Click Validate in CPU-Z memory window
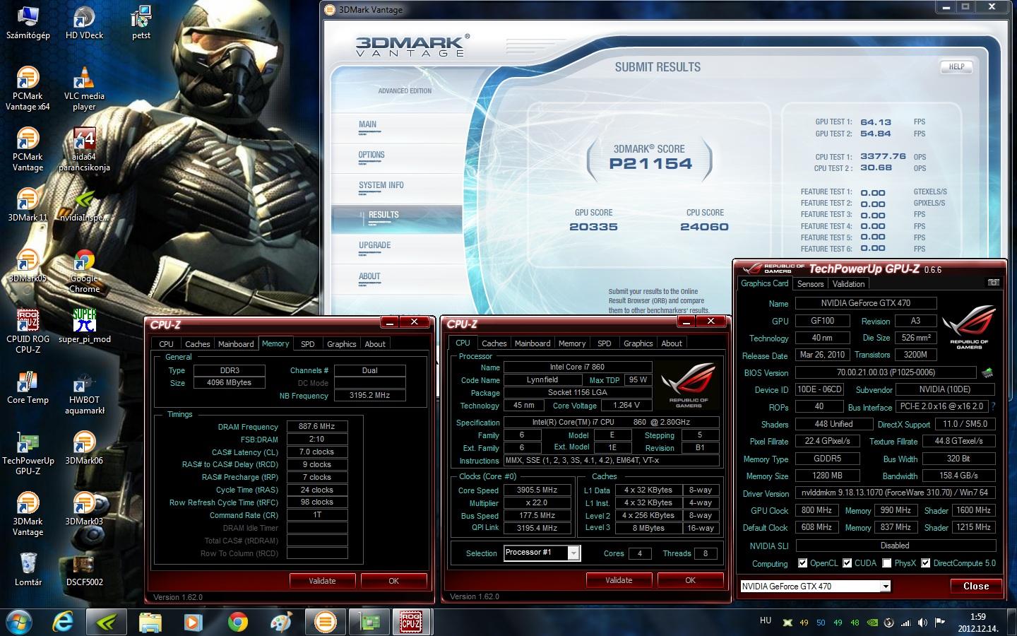 [x=322, y=581]
